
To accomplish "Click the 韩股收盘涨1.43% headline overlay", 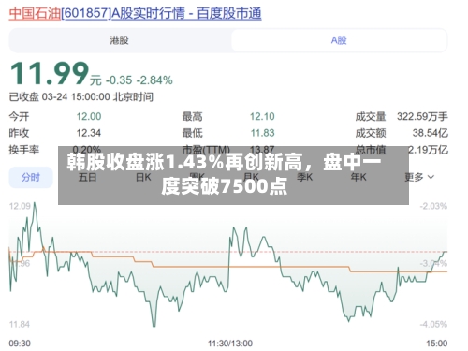I will (x=233, y=175).
